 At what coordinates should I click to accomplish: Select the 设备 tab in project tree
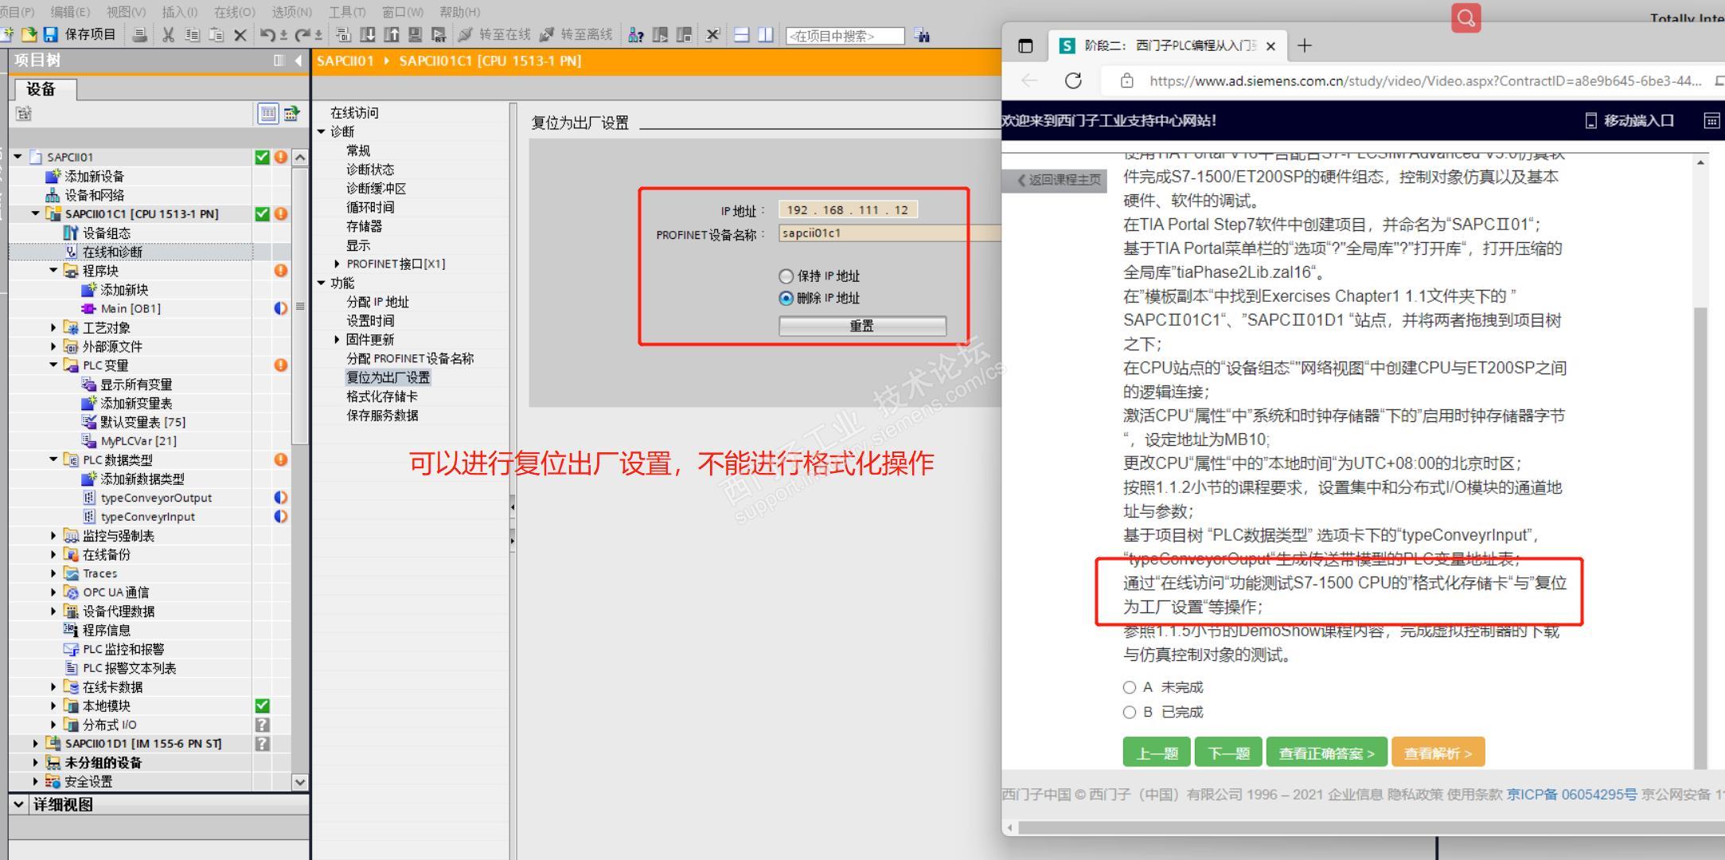click(41, 89)
